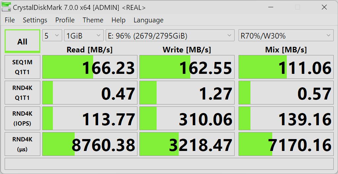The height and width of the screenshot is (174, 338).
Task: Select the latency mix value 7170.16
Action: pos(286,144)
